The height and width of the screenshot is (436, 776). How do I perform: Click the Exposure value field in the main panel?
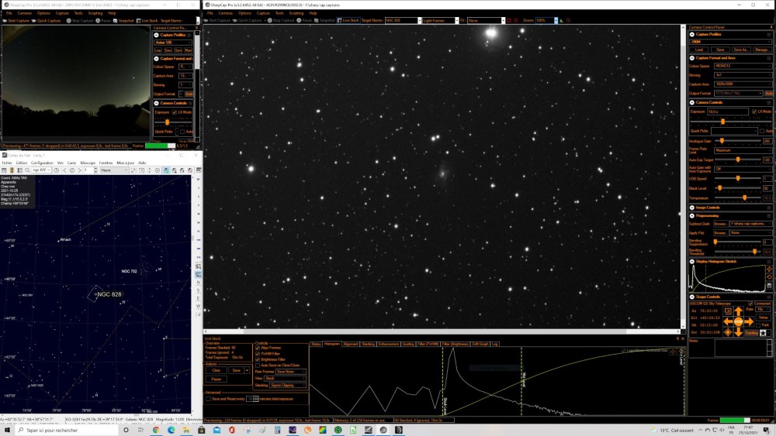tap(728, 112)
